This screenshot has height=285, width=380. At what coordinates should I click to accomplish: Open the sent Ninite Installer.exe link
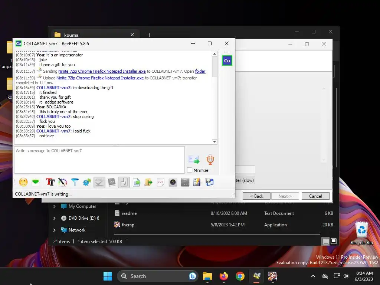click(x=102, y=71)
